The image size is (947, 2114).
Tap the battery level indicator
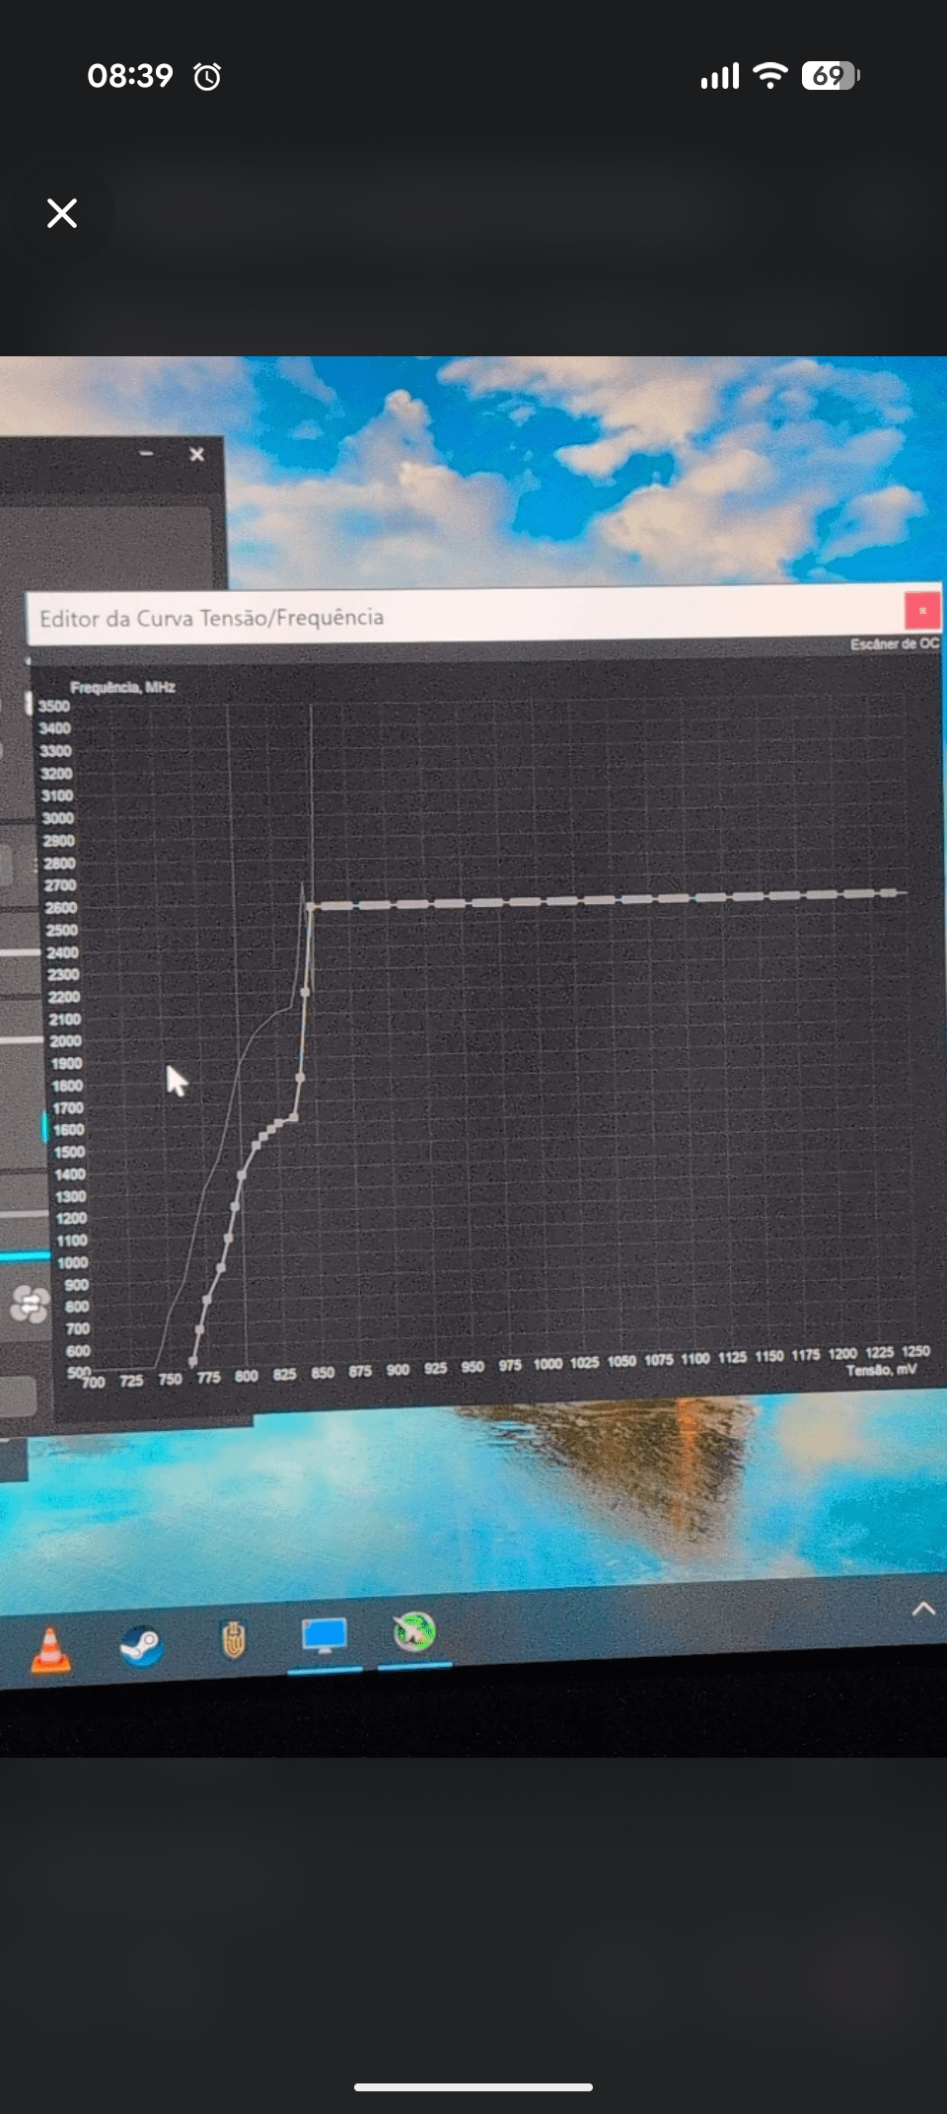pos(830,75)
